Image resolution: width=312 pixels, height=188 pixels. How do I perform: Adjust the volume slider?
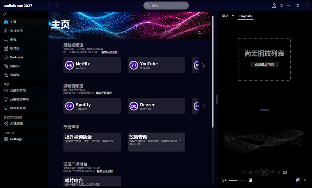pyautogui.click(x=237, y=180)
